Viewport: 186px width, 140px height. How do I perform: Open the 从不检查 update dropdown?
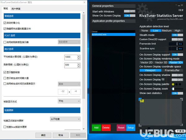coord(65,119)
